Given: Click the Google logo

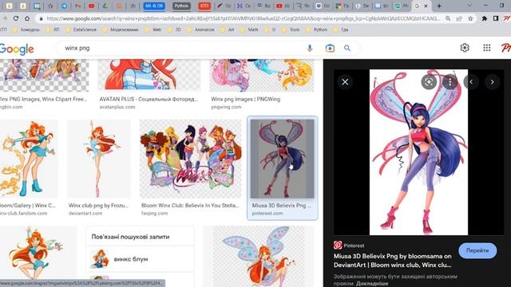Looking at the screenshot, I should tap(17, 49).
